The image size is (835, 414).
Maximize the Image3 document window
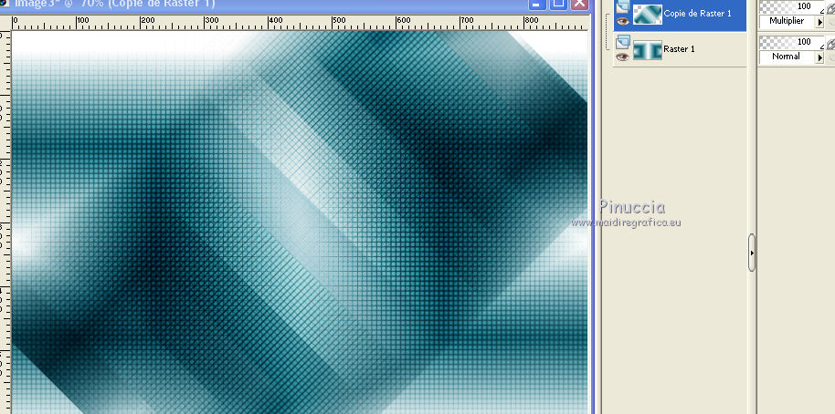point(558,4)
